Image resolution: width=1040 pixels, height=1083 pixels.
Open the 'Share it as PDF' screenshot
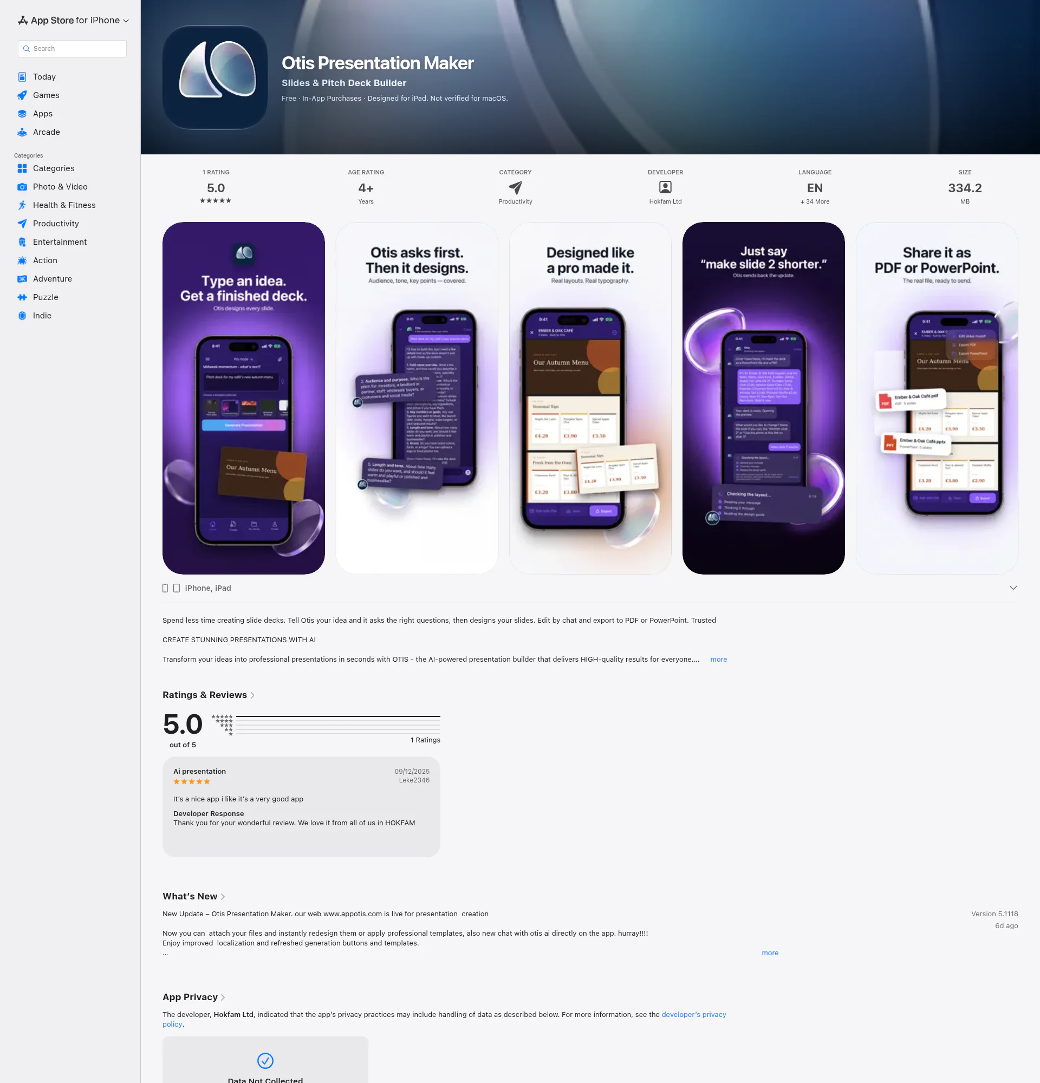click(937, 398)
